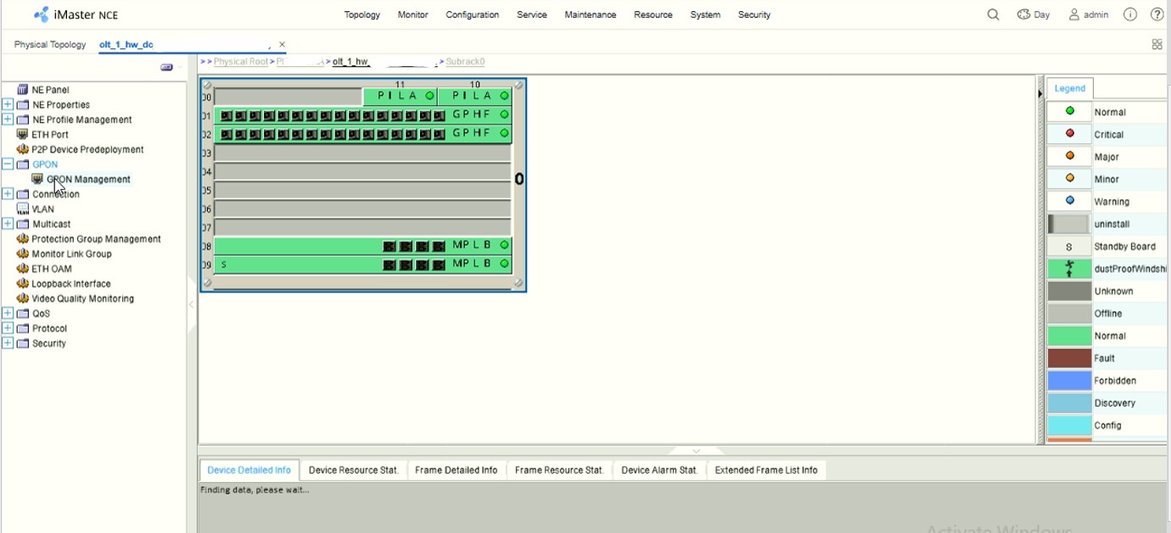Select the Device Resource Stat. tab
Viewport: 1171px width, 533px height.
[x=353, y=469]
